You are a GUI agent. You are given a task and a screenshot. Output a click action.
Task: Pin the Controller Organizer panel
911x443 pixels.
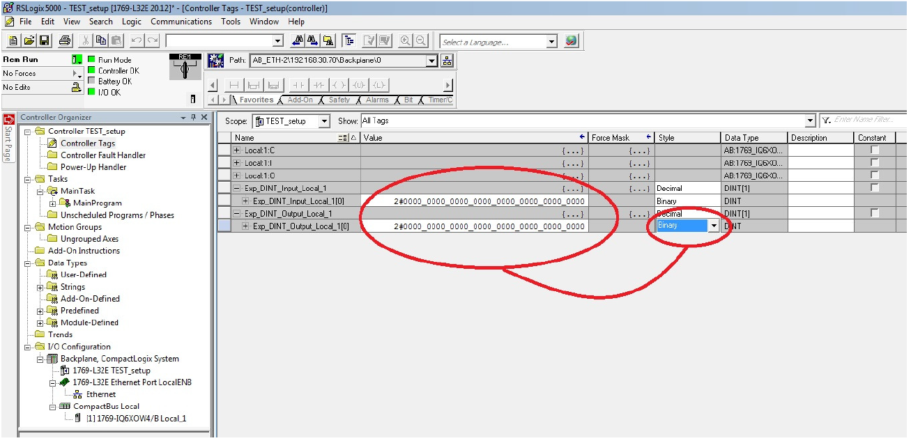click(x=194, y=118)
